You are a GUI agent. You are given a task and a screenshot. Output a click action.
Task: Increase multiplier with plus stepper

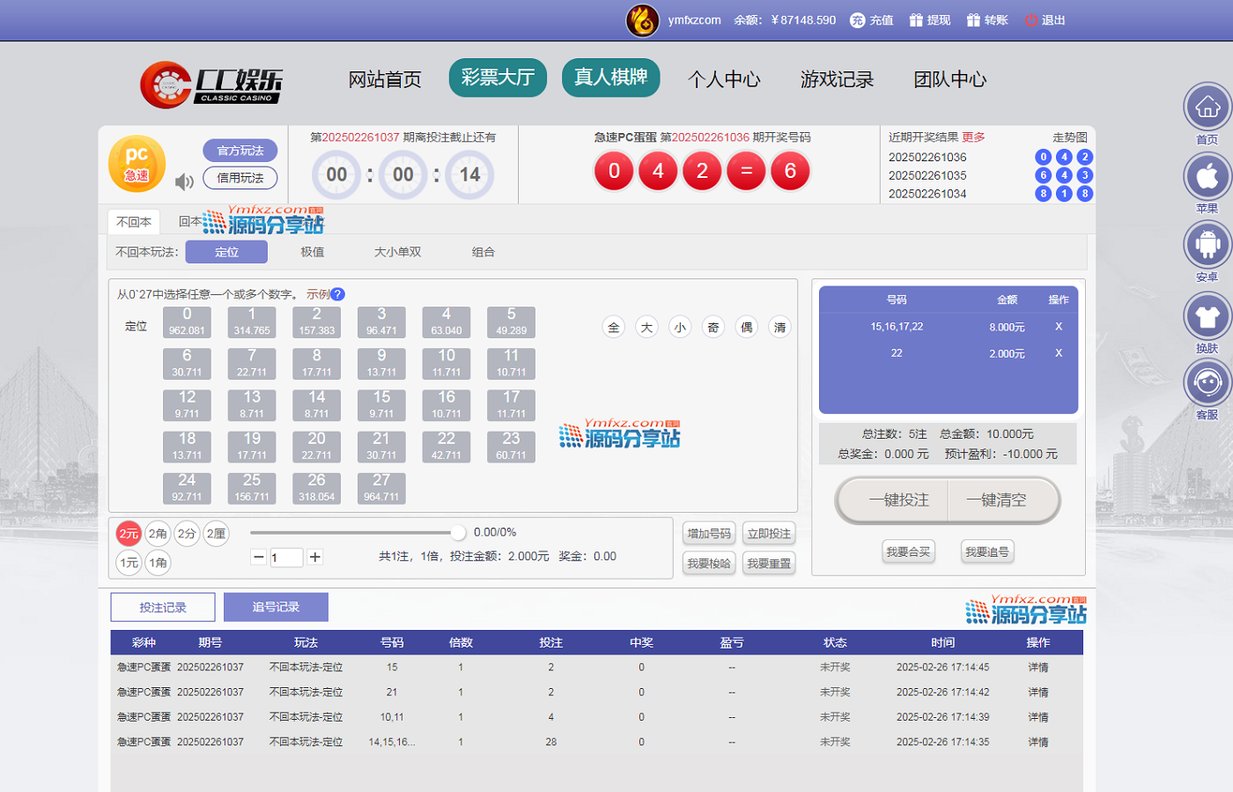click(315, 557)
